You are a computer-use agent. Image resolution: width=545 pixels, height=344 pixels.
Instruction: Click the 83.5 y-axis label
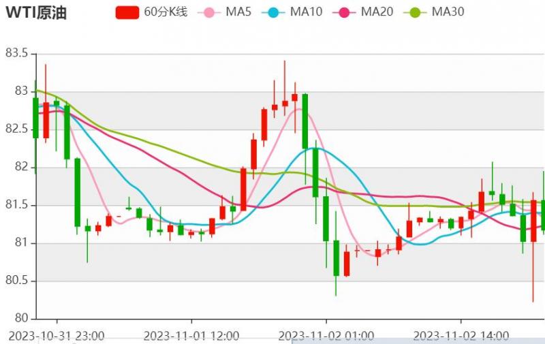(x=16, y=53)
